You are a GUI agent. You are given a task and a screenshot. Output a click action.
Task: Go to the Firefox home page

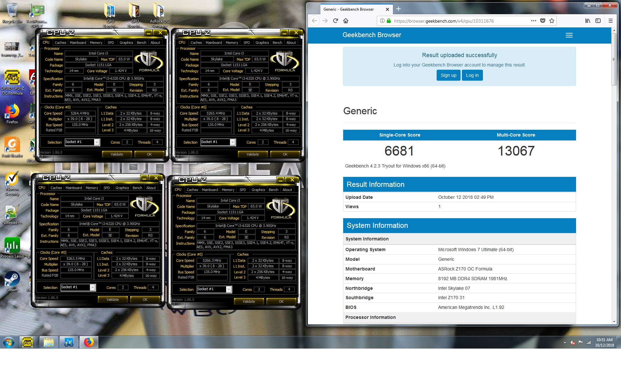[x=346, y=21]
